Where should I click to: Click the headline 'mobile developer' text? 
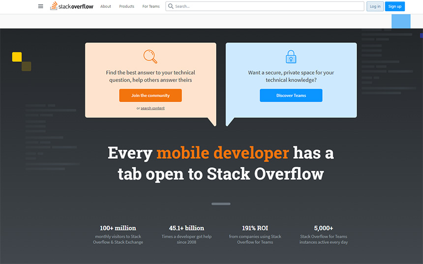click(x=222, y=153)
